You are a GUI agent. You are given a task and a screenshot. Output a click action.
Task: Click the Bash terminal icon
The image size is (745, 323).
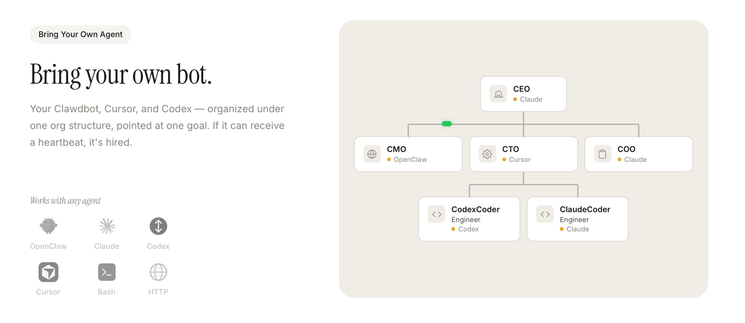coord(107,272)
